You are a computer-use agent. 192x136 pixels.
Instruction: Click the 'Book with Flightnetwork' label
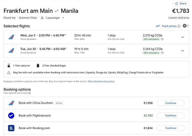click(x=35, y=116)
